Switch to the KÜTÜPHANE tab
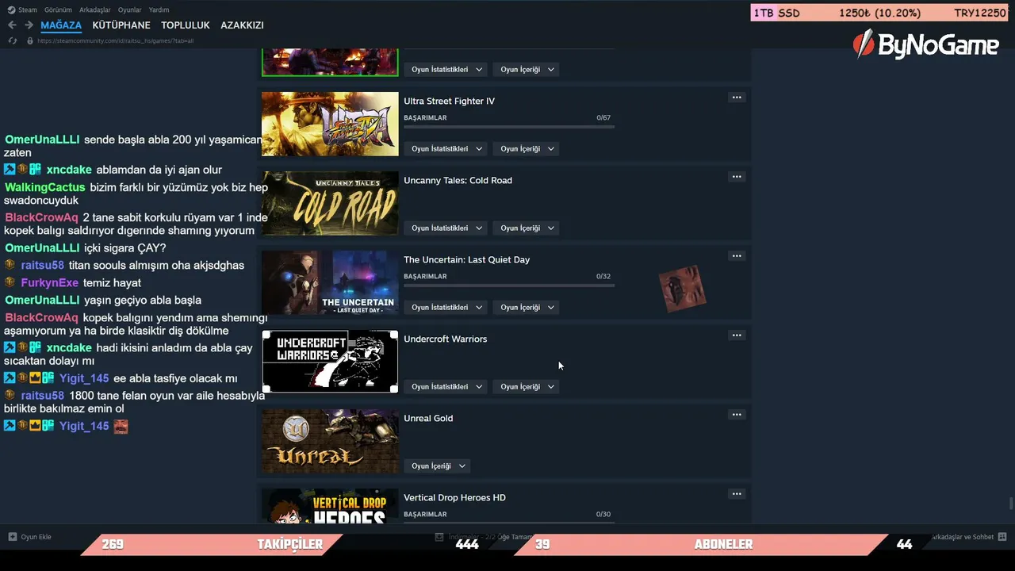The height and width of the screenshot is (571, 1015). click(121, 25)
